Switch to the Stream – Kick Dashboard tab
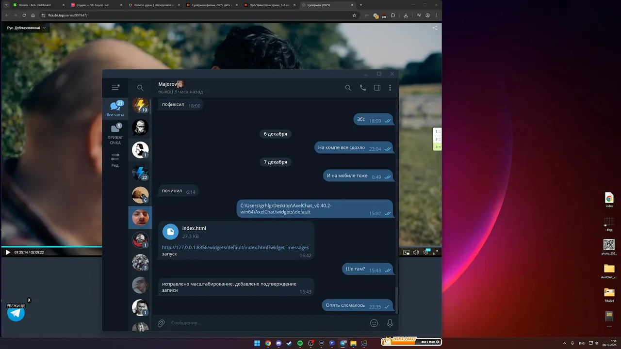 click(39, 5)
